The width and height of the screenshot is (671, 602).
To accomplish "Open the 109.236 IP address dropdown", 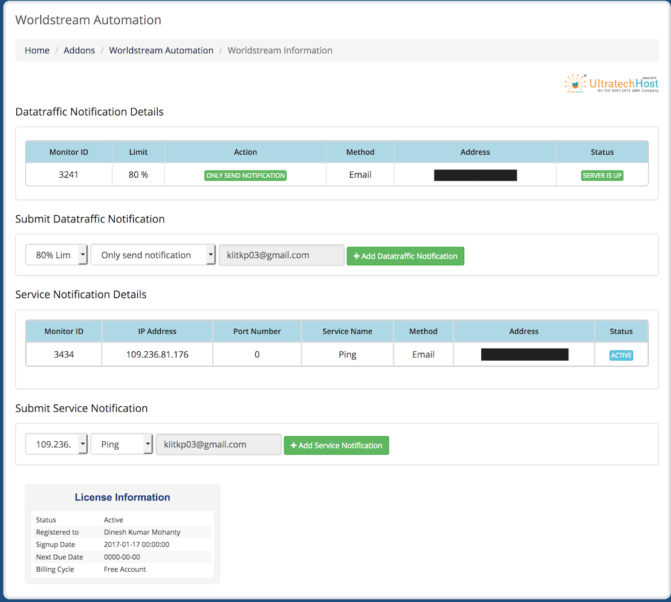I will point(56,444).
